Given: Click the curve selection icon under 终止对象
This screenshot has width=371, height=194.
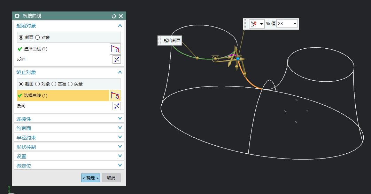Looking at the screenshot, I should [115, 96].
